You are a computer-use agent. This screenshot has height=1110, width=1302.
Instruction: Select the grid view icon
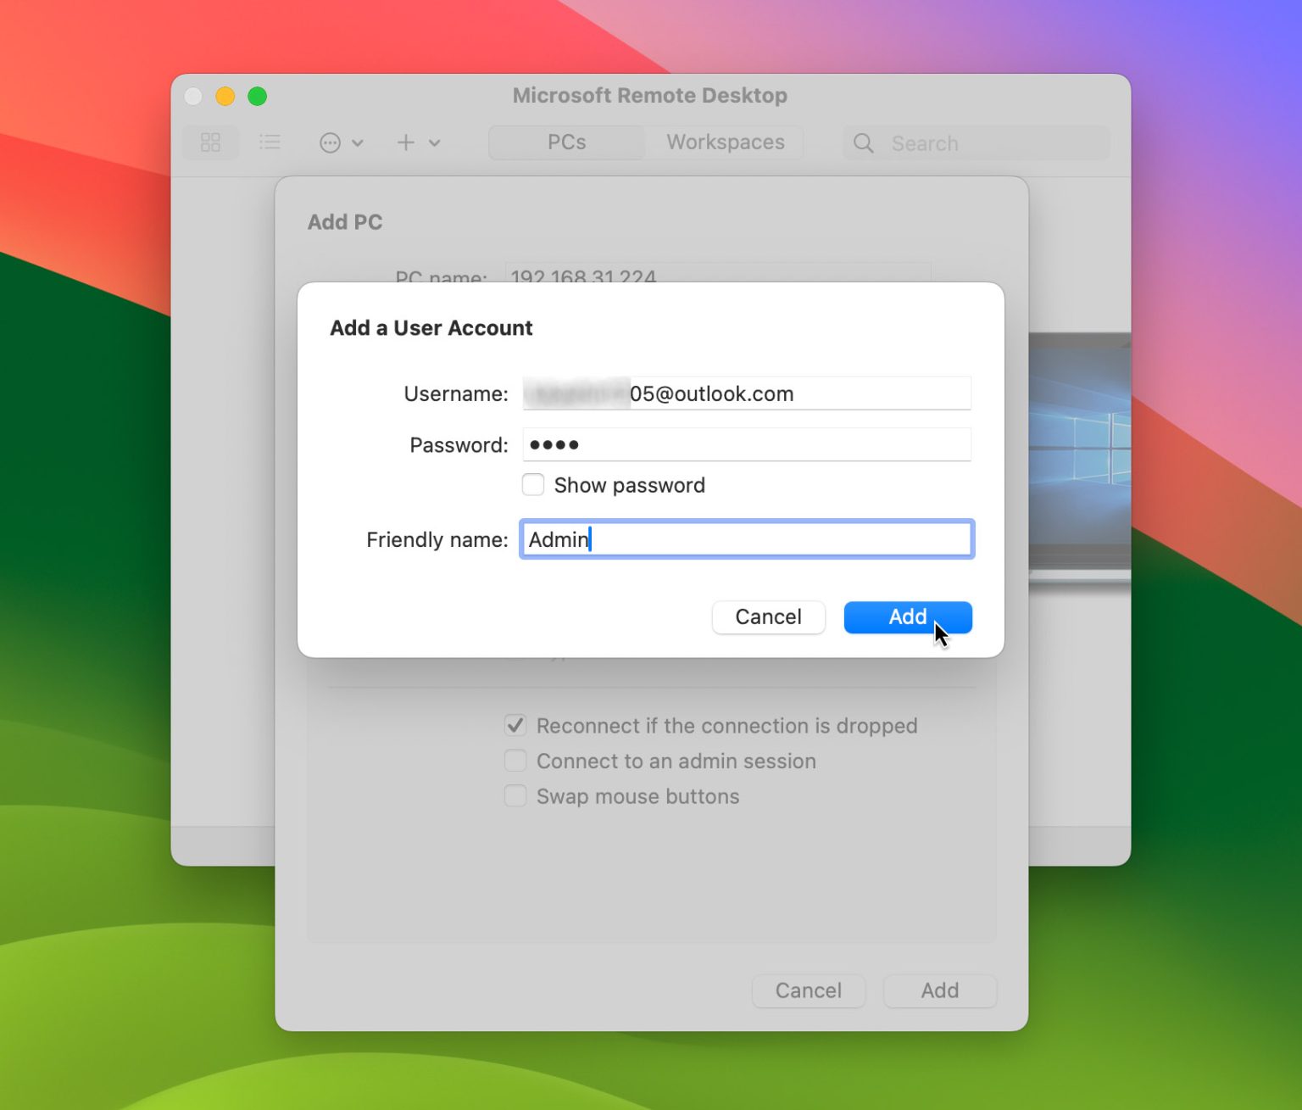(210, 142)
